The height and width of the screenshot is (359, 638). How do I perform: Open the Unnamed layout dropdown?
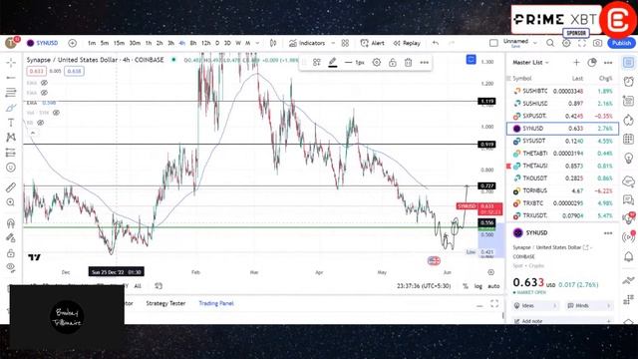pyautogui.click(x=520, y=43)
